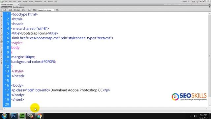211x119 pixels.
Task: Open the Help menu
Action: 56,2
